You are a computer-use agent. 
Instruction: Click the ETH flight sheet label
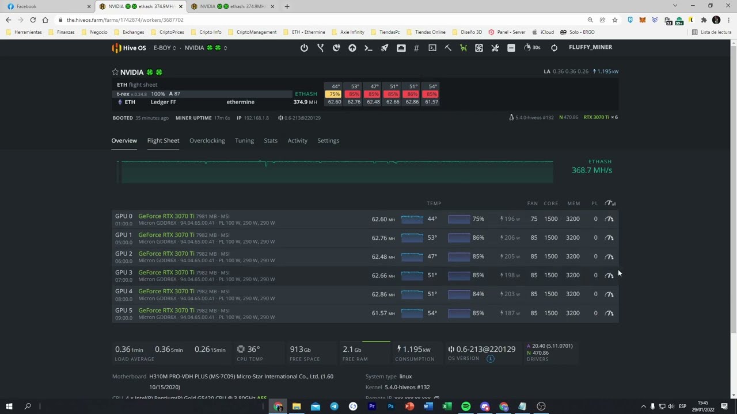click(x=137, y=85)
